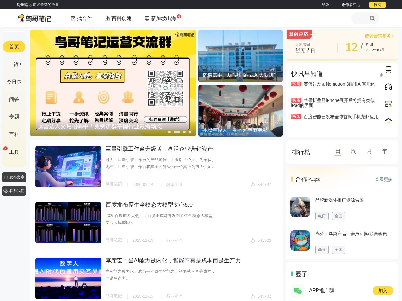
Task: Click the book reading icon in right sidebar
Action: pos(388,70)
